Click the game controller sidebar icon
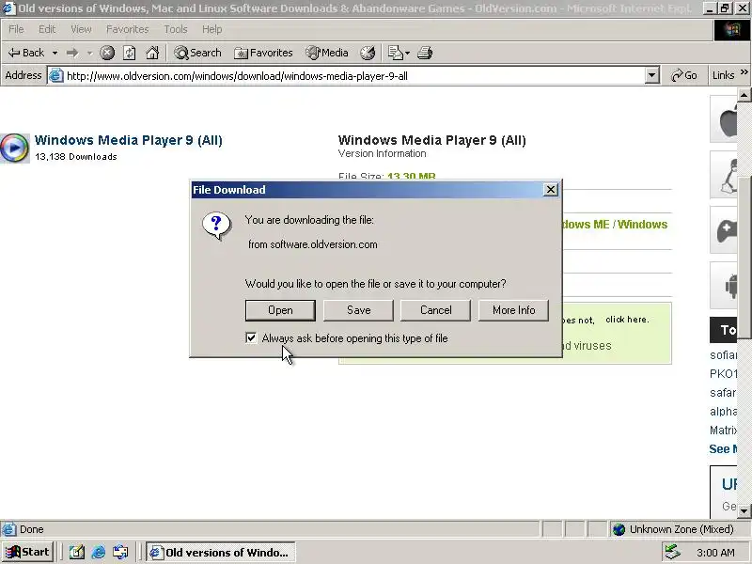 pyautogui.click(x=724, y=230)
